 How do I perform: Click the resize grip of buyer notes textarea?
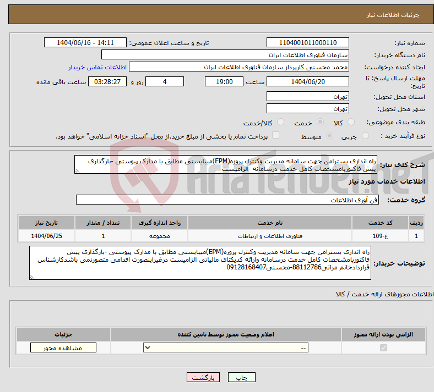click(32, 277)
